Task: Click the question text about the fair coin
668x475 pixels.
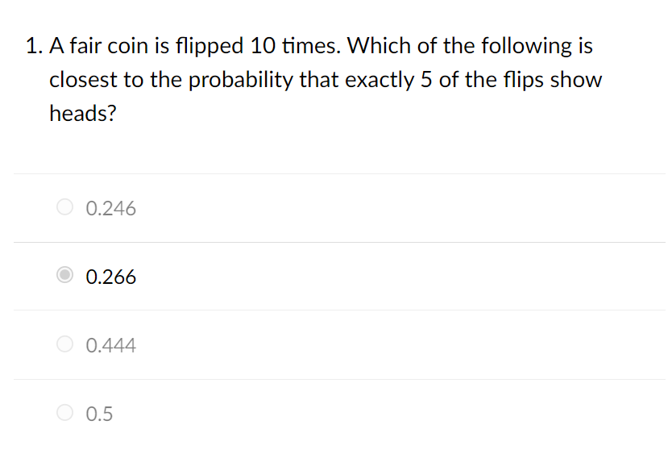Action: click(x=322, y=79)
